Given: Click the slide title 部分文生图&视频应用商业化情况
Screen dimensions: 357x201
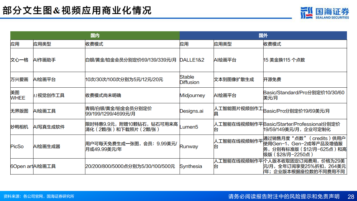Looking at the screenshot, I should tap(77, 11).
